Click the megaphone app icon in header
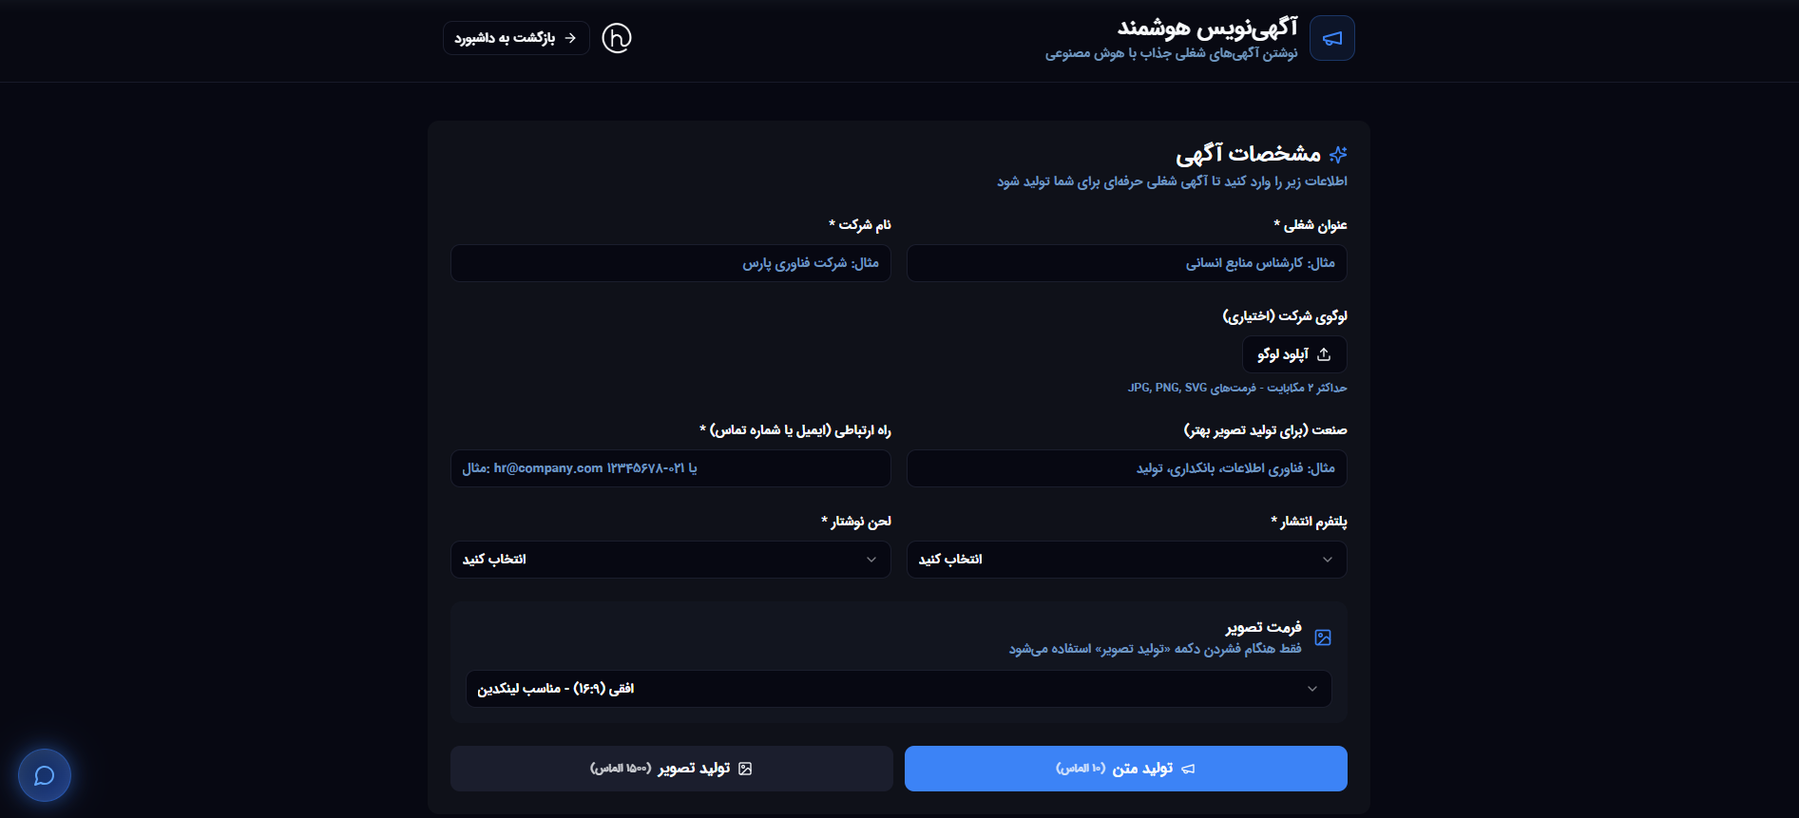1799x818 pixels. (1331, 38)
